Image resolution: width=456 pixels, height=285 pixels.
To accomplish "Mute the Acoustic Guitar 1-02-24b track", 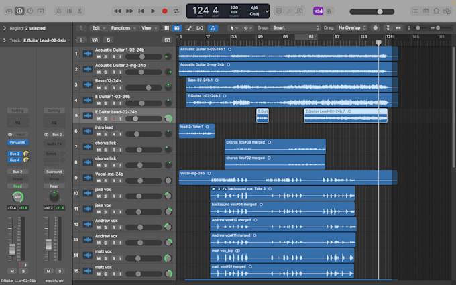I will [x=99, y=57].
